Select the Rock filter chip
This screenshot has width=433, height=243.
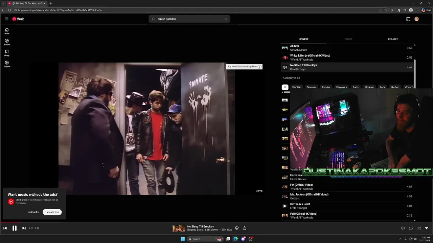click(x=382, y=87)
